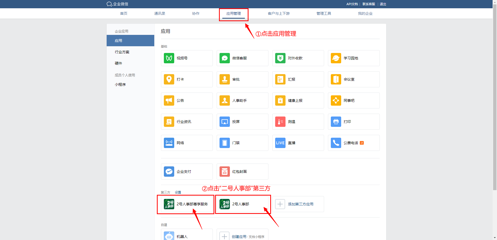The image size is (497, 240).
Task: Click the plus icon for 添加第三方应用
Action: click(x=280, y=204)
